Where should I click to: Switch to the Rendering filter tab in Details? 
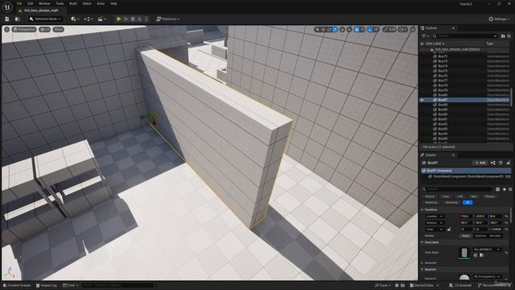(x=431, y=203)
